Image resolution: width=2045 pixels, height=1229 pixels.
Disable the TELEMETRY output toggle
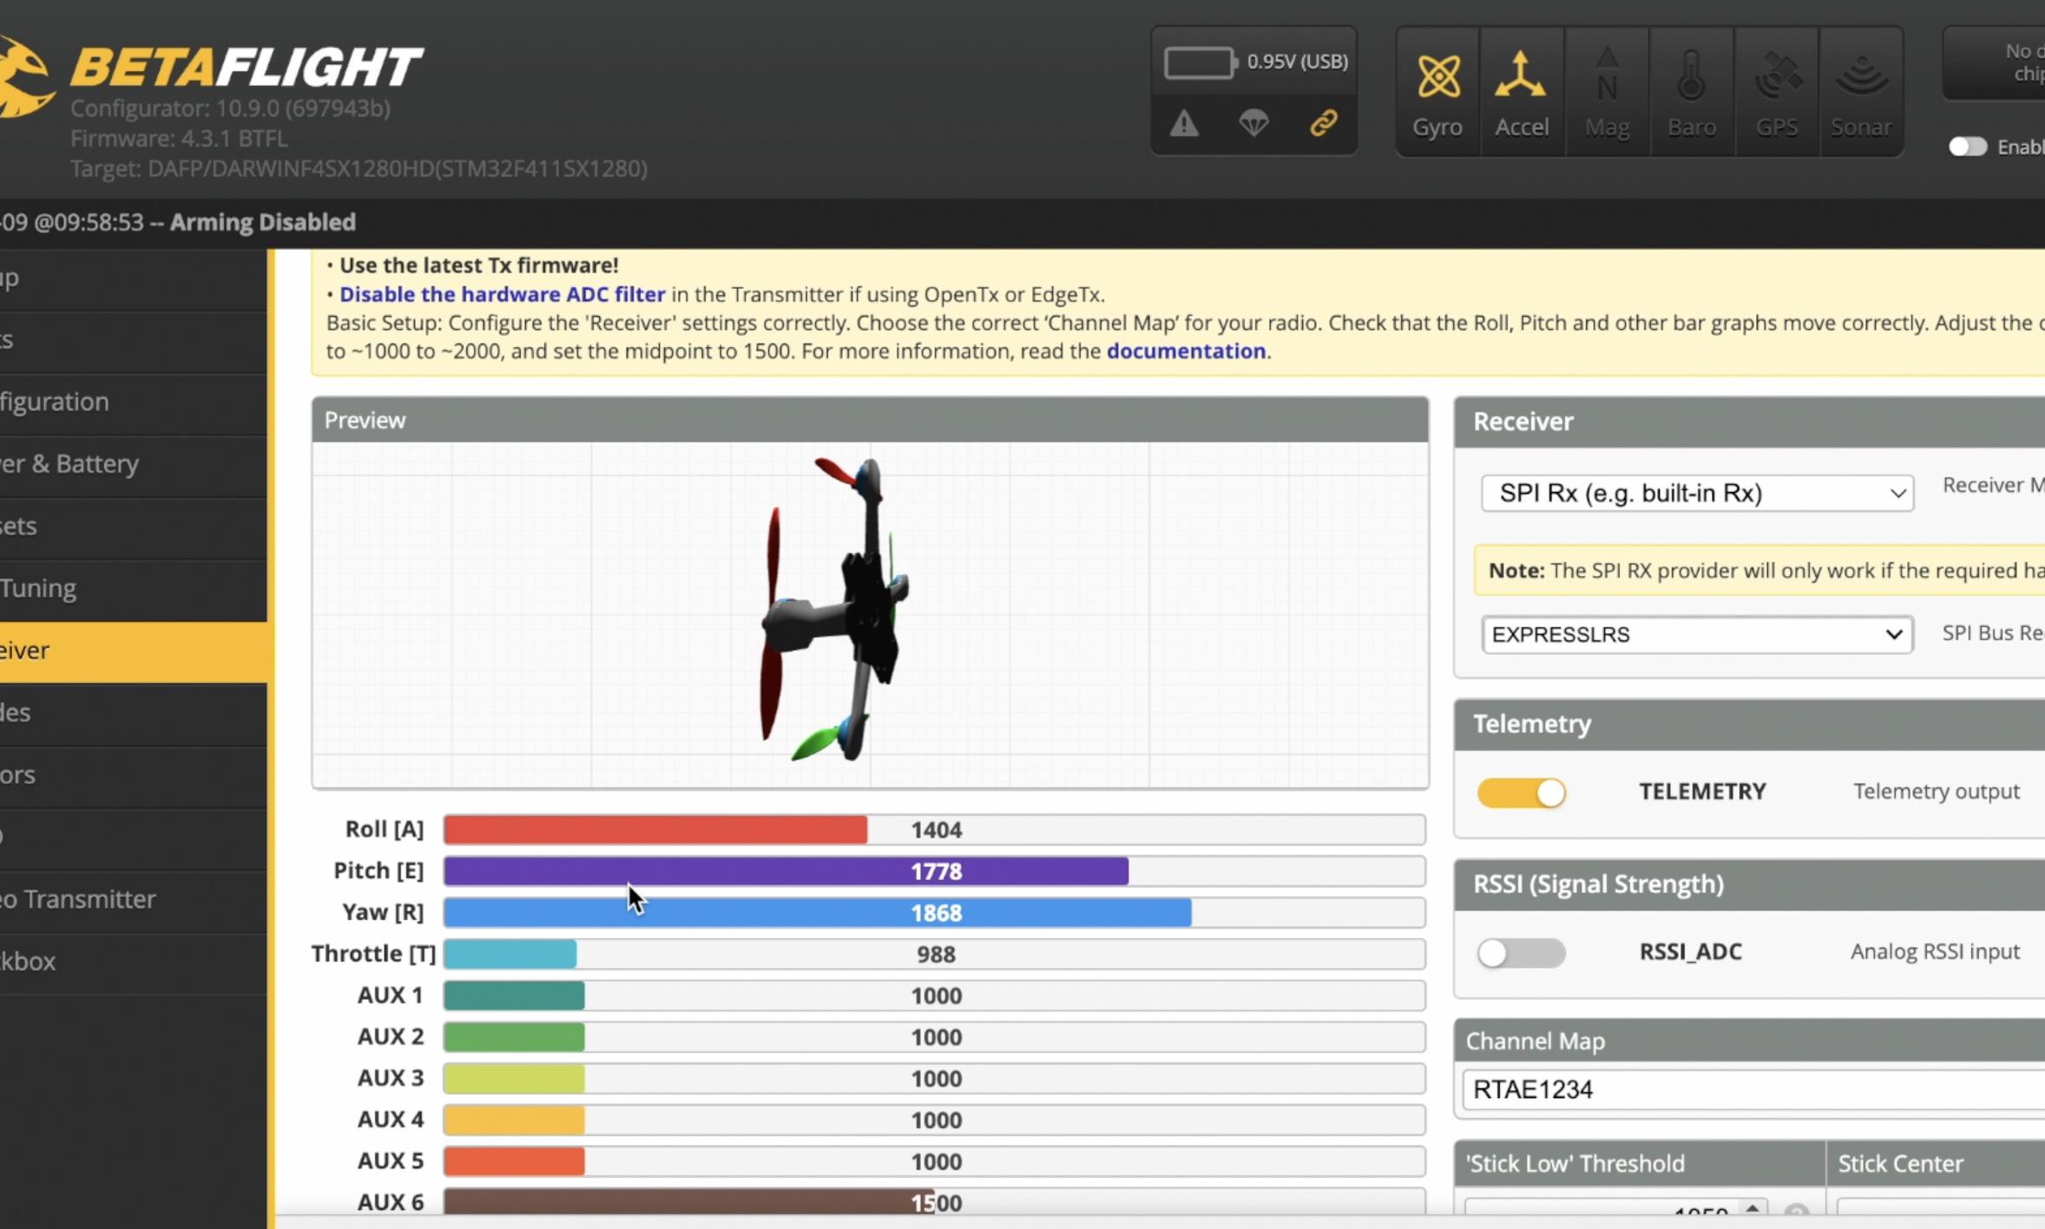point(1522,792)
